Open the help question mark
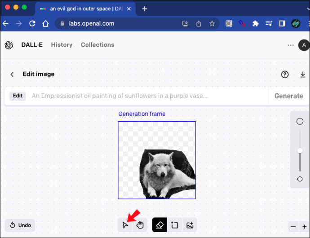This screenshot has width=310, height=238. [285, 75]
